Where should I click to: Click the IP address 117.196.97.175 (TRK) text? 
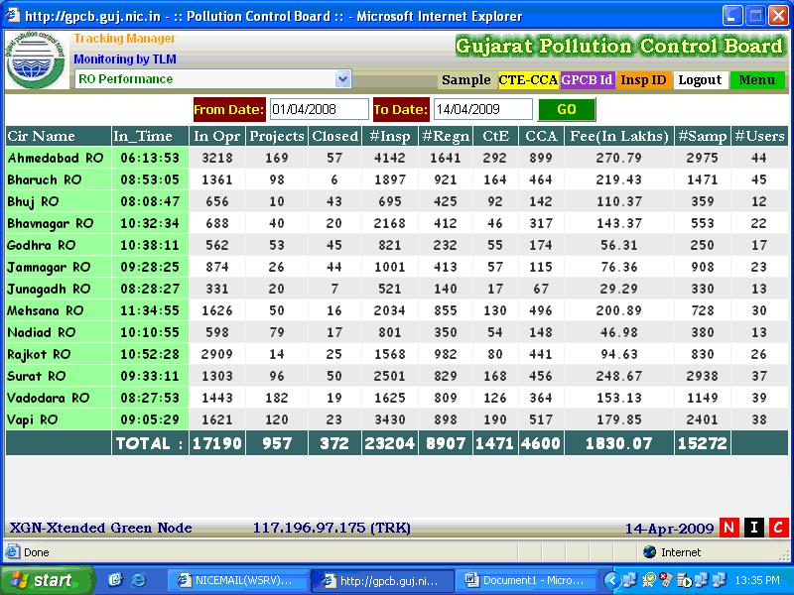pos(331,528)
